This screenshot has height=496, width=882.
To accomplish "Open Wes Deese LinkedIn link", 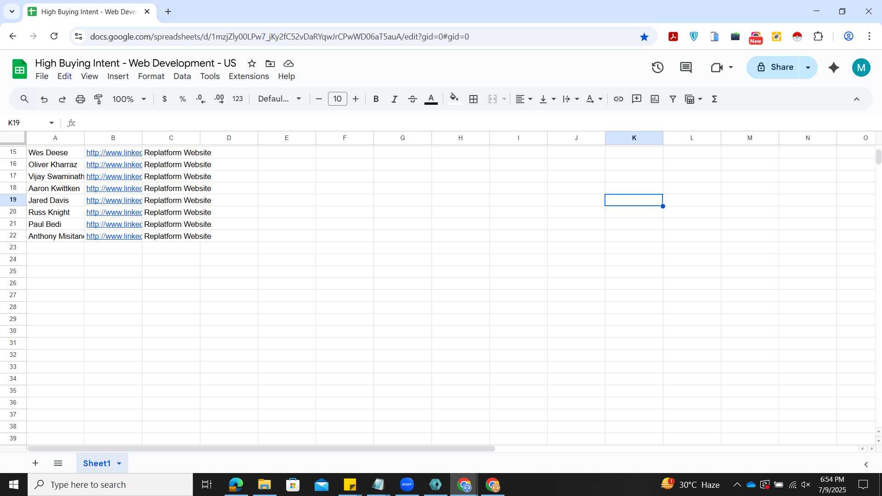I will pos(114,152).
